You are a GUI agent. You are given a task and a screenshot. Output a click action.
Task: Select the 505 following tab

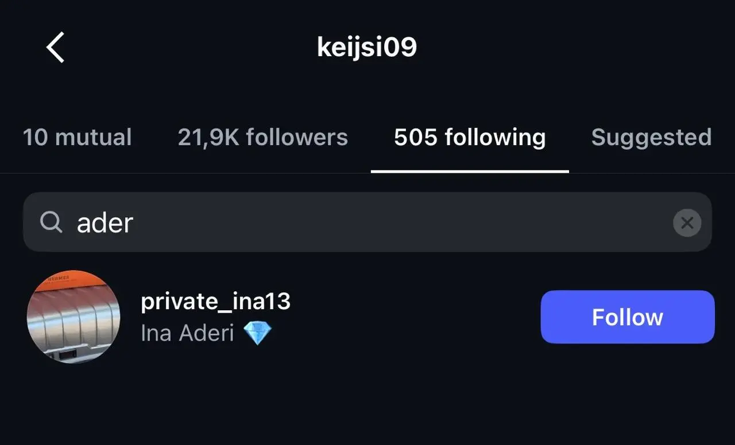click(x=470, y=138)
